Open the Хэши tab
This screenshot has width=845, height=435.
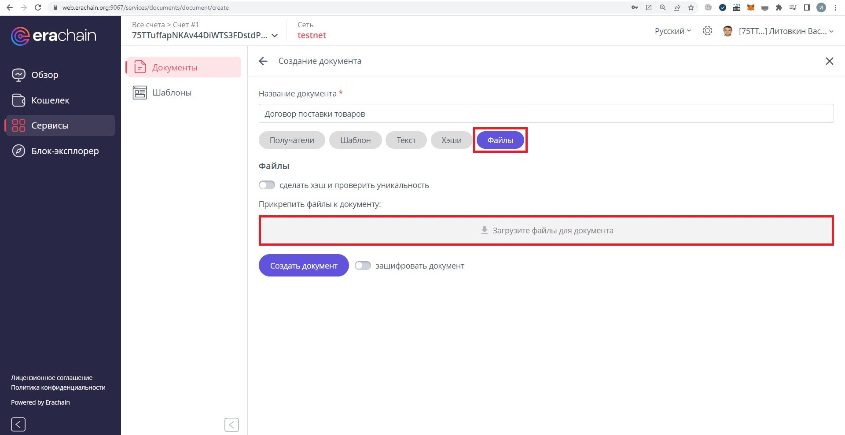[x=451, y=140]
